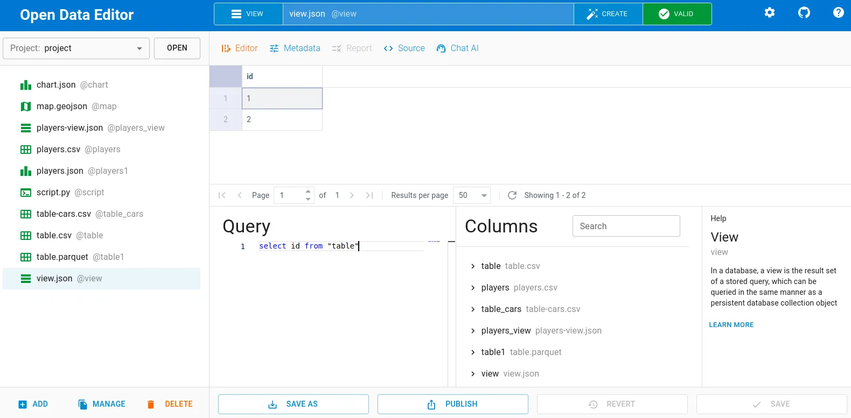The width and height of the screenshot is (851, 418).
Task: Follow the Learn More link
Action: tap(731, 325)
